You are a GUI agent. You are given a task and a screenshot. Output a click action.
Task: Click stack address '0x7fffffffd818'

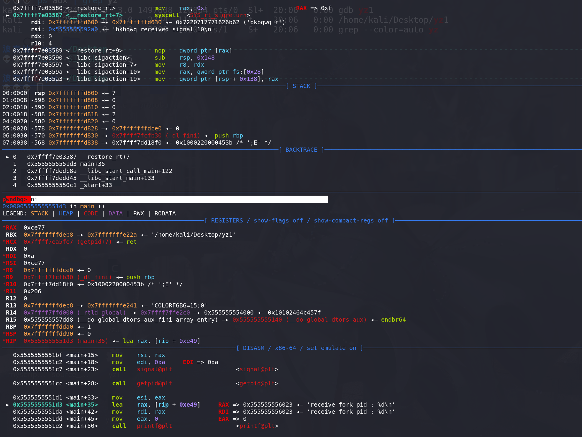coord(73,114)
